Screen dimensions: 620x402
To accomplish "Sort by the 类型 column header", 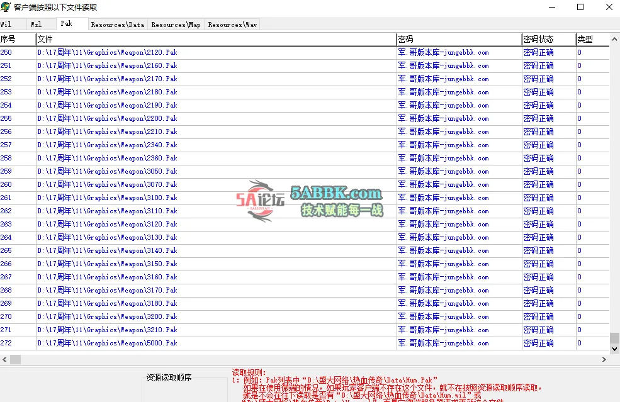I will point(592,39).
